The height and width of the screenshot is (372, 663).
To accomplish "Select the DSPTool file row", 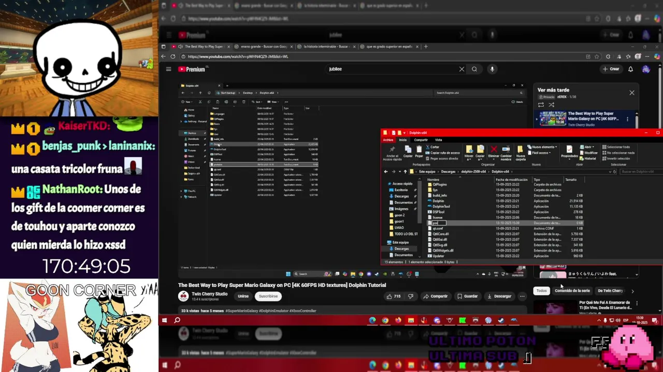I will click(505, 212).
